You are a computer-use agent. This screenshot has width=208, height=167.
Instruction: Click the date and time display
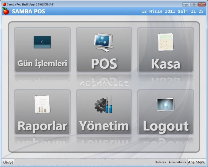point(172,11)
